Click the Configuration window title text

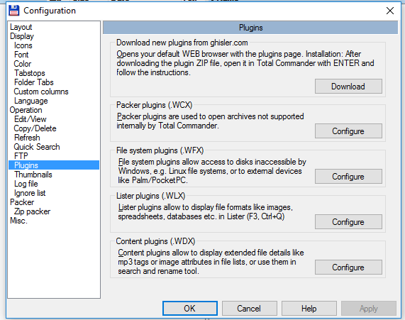[x=50, y=11]
